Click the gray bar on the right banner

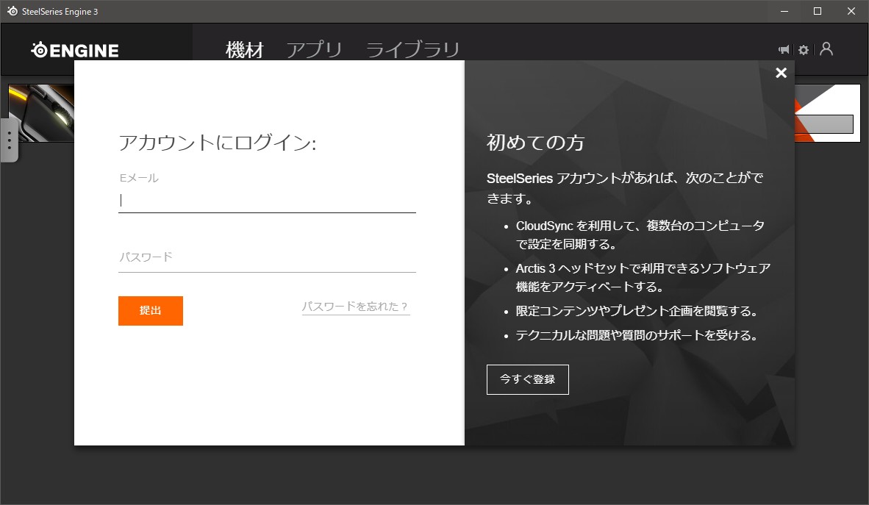point(824,124)
